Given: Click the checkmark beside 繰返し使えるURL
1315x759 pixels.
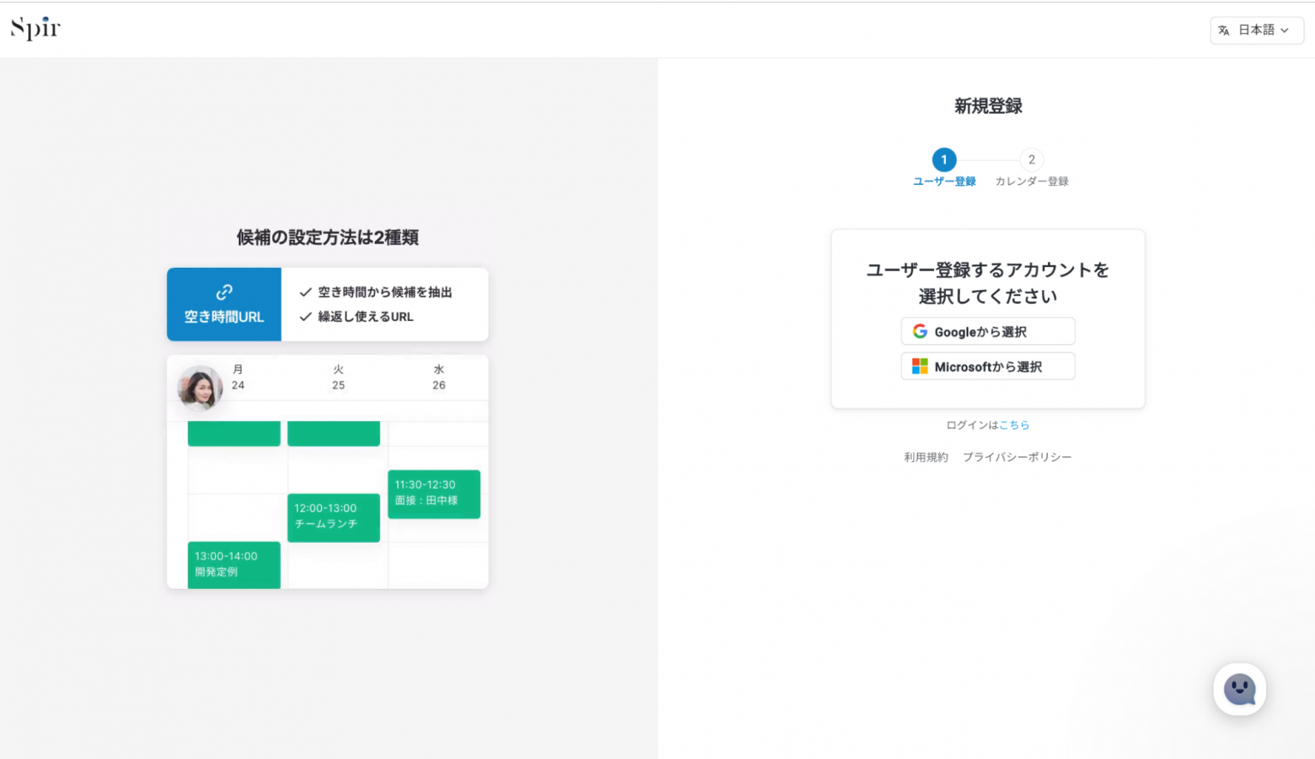Looking at the screenshot, I should (306, 316).
